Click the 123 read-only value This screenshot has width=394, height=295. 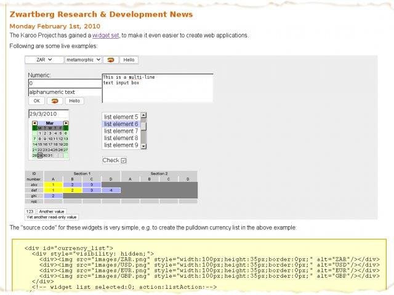tap(30, 211)
